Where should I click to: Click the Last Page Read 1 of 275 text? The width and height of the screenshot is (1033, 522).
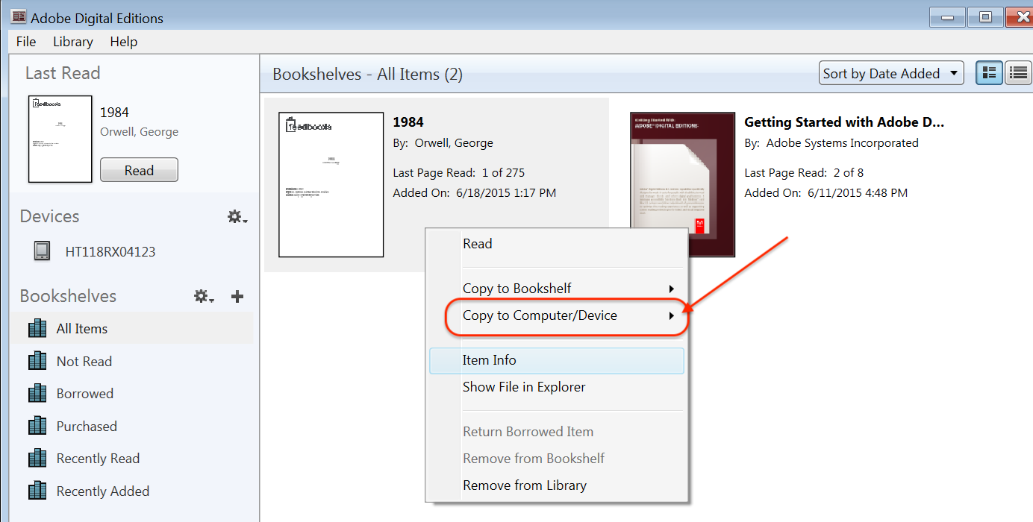click(x=459, y=173)
